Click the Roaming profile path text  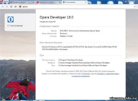click(84, 63)
